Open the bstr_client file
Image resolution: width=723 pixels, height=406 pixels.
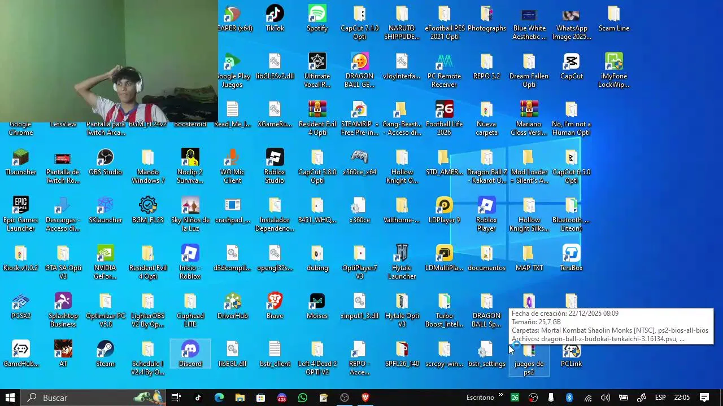pyautogui.click(x=275, y=354)
